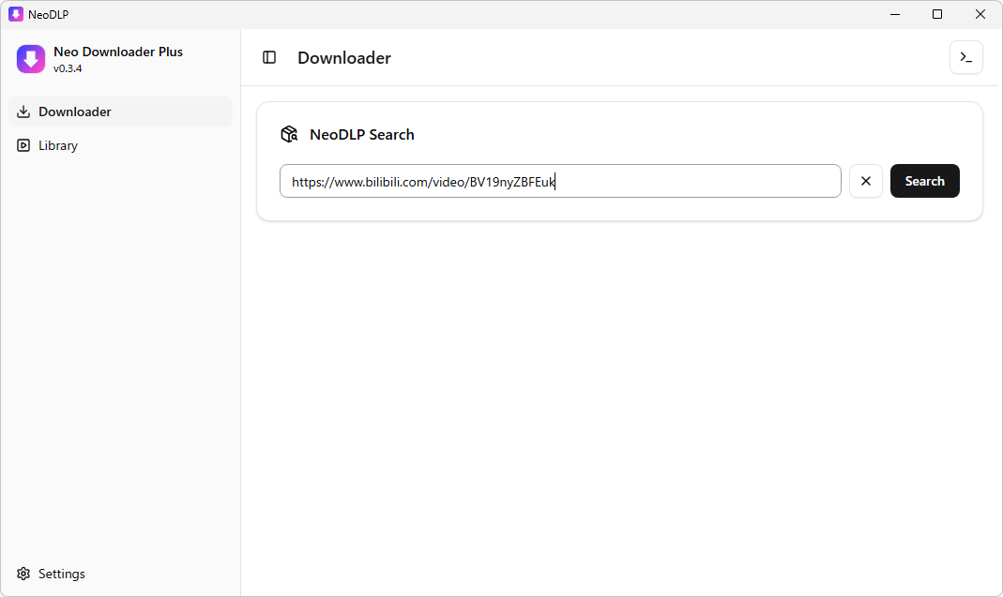This screenshot has height=597, width=1003.
Task: Open the Settings label
Action: [62, 574]
